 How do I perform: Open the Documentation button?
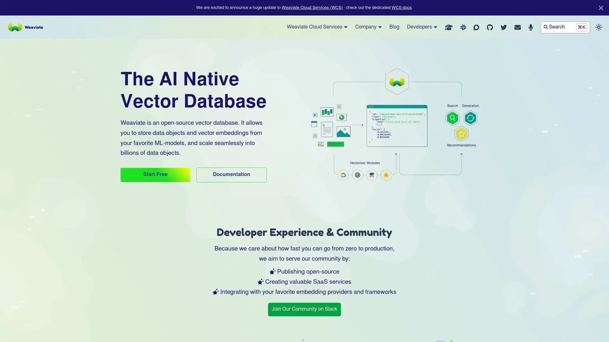point(231,175)
